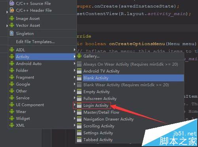Image resolution: width=198 pixels, height=147 pixels.
Task: Expand the Activity submenu arrow
Action: [x=74, y=57]
